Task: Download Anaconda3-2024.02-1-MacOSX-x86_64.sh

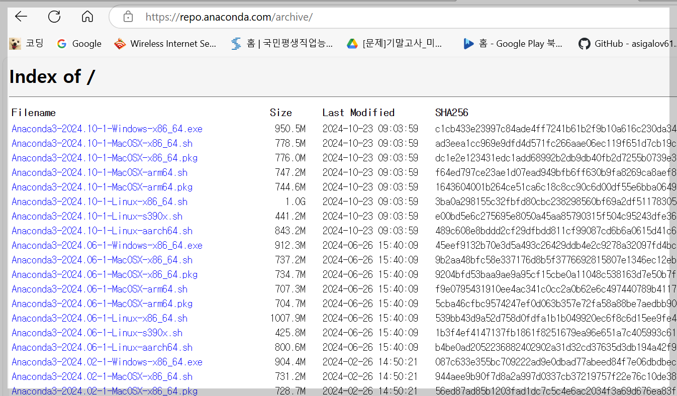Action: pyautogui.click(x=102, y=376)
